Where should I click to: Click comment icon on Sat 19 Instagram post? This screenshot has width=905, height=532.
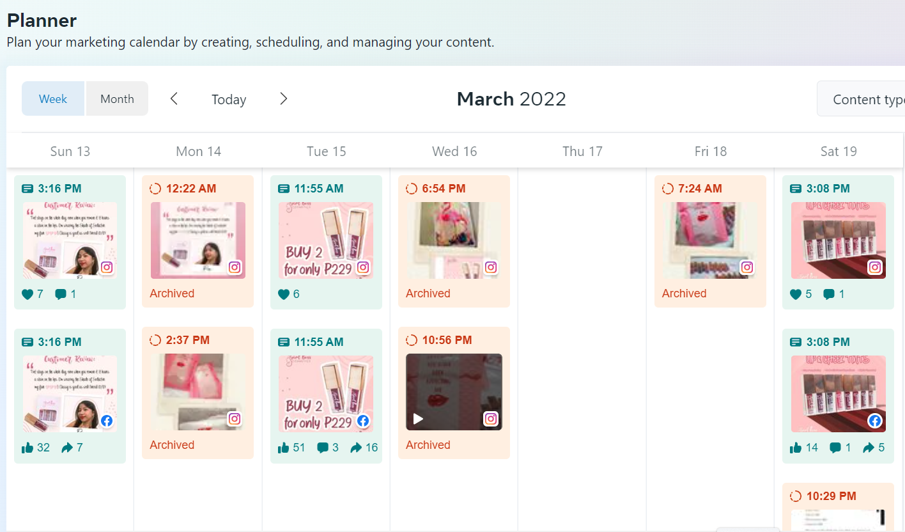coord(828,294)
